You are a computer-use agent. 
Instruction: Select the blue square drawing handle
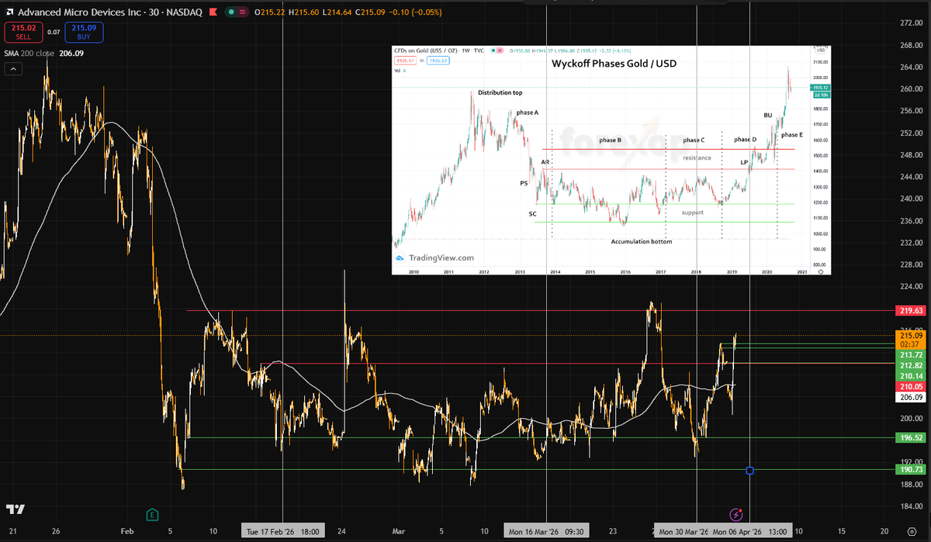(749, 471)
